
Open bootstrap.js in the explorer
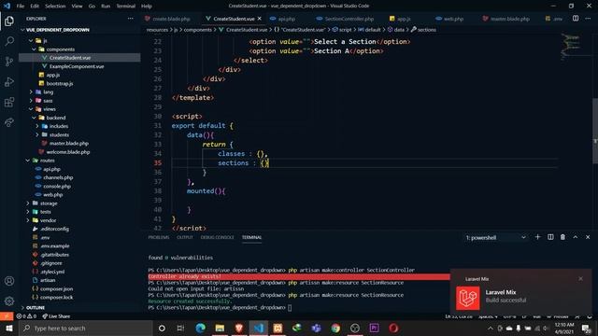tap(60, 83)
